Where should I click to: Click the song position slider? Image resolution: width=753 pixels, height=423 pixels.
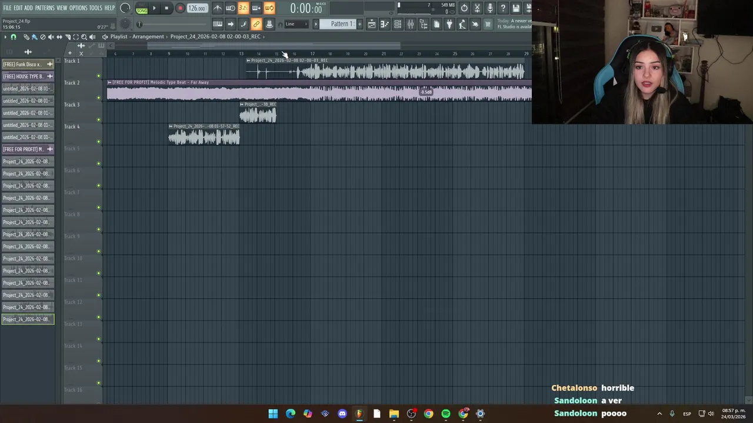172,24
